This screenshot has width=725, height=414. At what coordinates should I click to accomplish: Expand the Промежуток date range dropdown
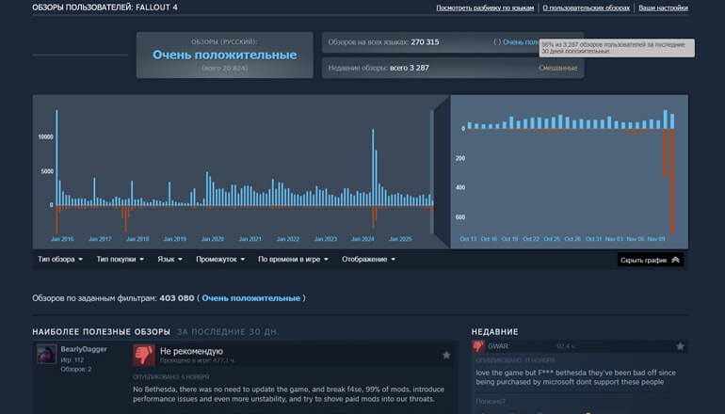220,259
